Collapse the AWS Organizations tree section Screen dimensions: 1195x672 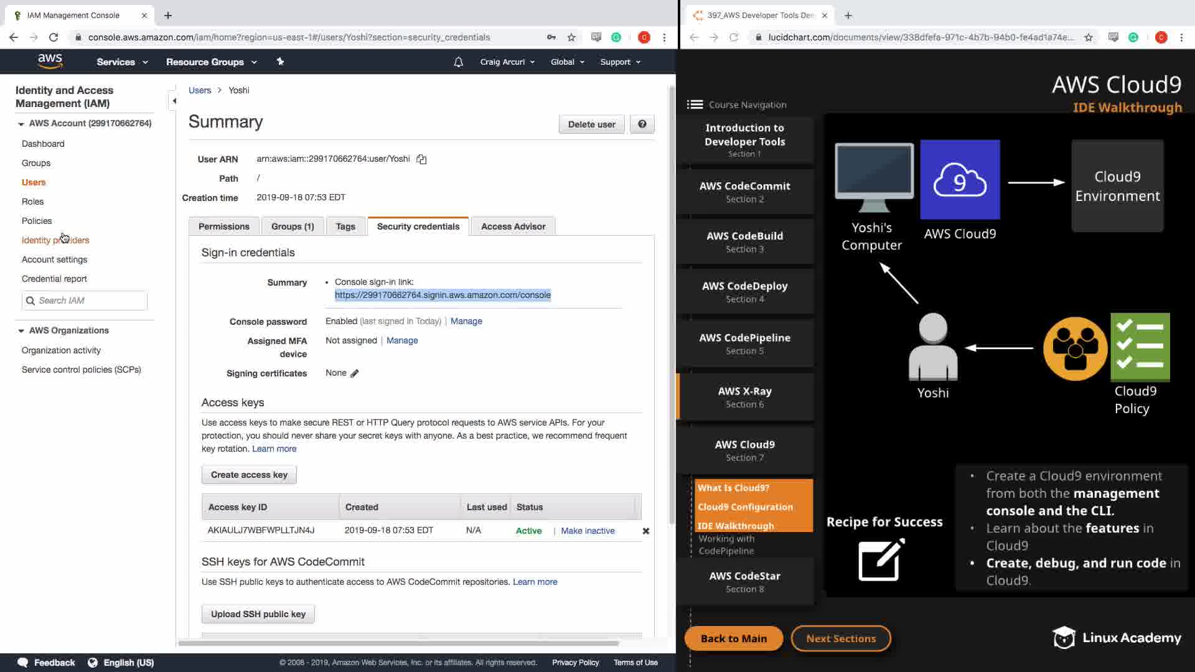21,330
